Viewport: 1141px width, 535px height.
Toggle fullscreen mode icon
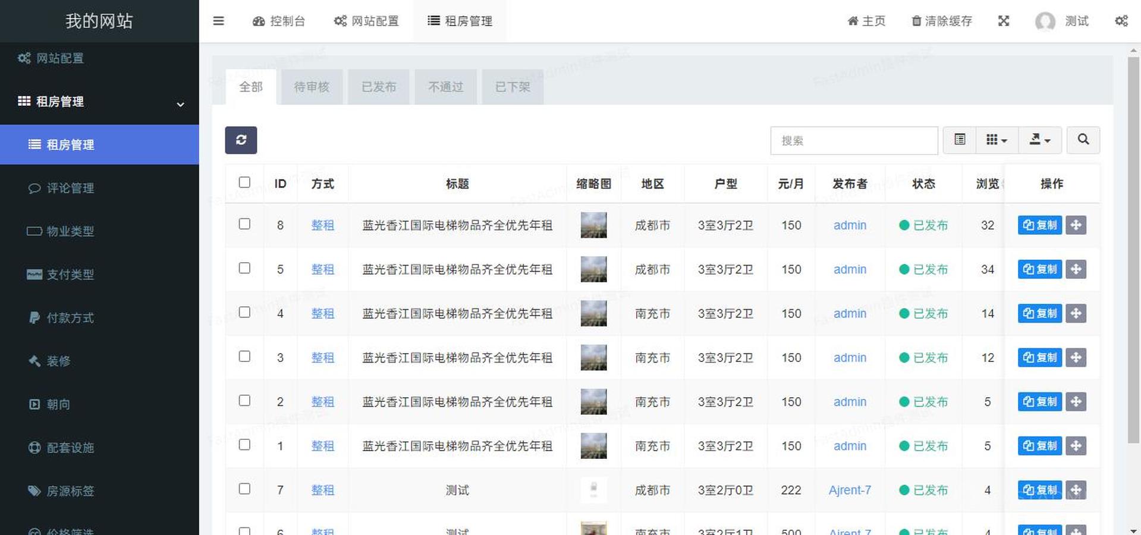[x=1004, y=21]
